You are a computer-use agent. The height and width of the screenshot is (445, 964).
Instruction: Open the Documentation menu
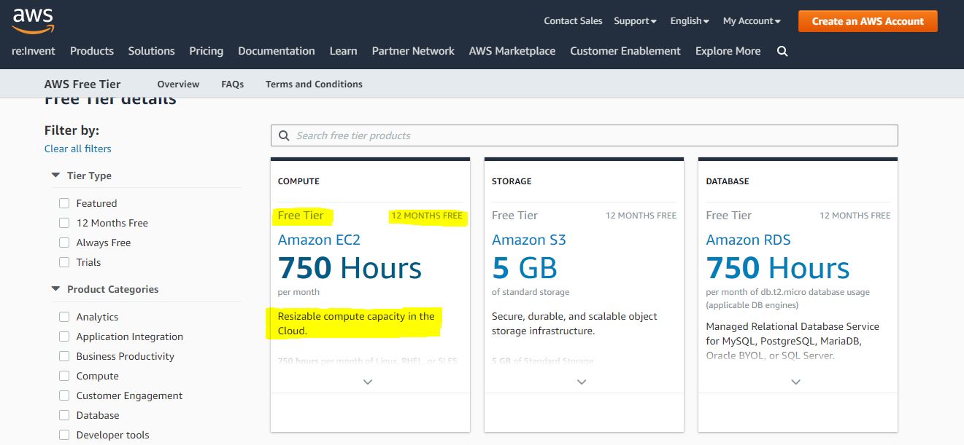pyautogui.click(x=277, y=51)
